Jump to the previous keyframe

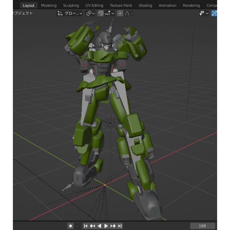[92, 226]
